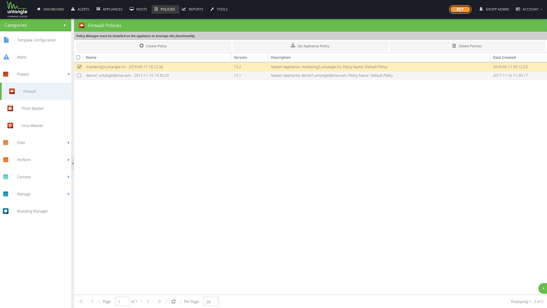Screen dimensions: 547x308
Task: Check the demo1.untangledemo.com policy checkbox
Action: pyautogui.click(x=79, y=75)
